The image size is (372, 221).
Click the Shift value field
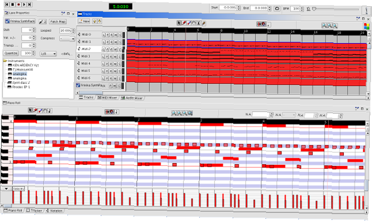[26, 30]
